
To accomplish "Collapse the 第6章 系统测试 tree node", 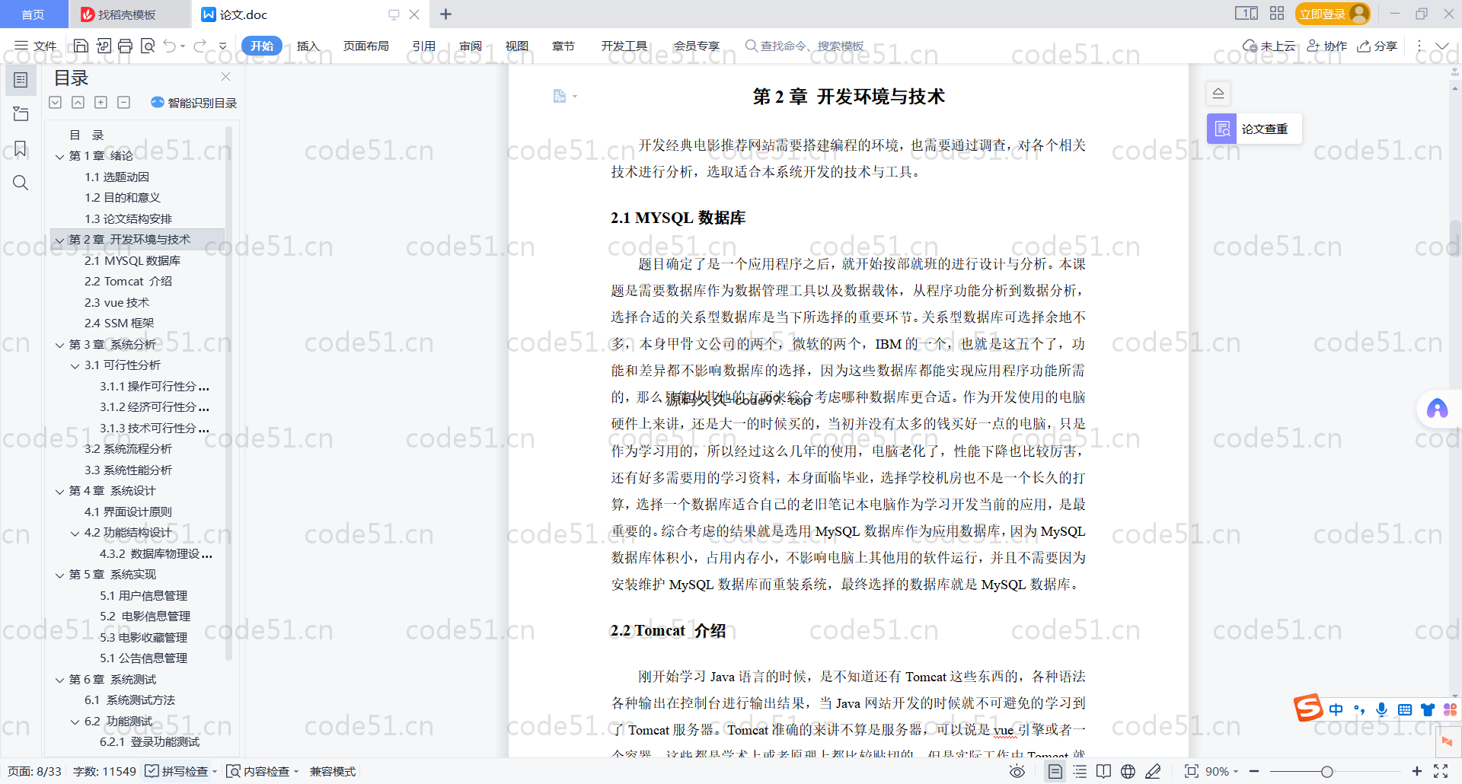I will click(59, 680).
